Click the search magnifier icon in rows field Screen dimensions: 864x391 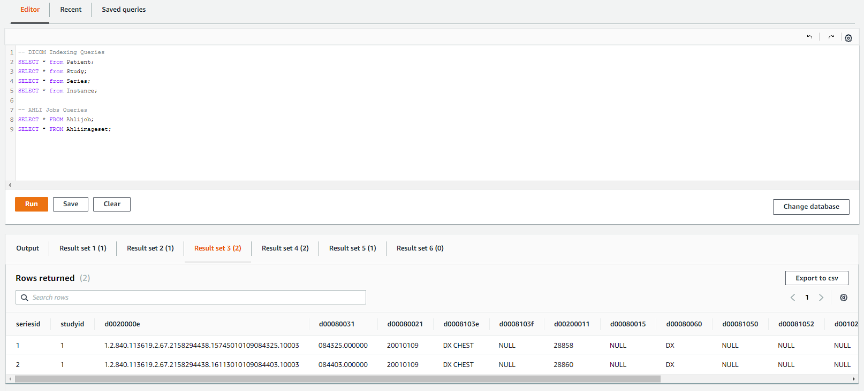tap(25, 298)
